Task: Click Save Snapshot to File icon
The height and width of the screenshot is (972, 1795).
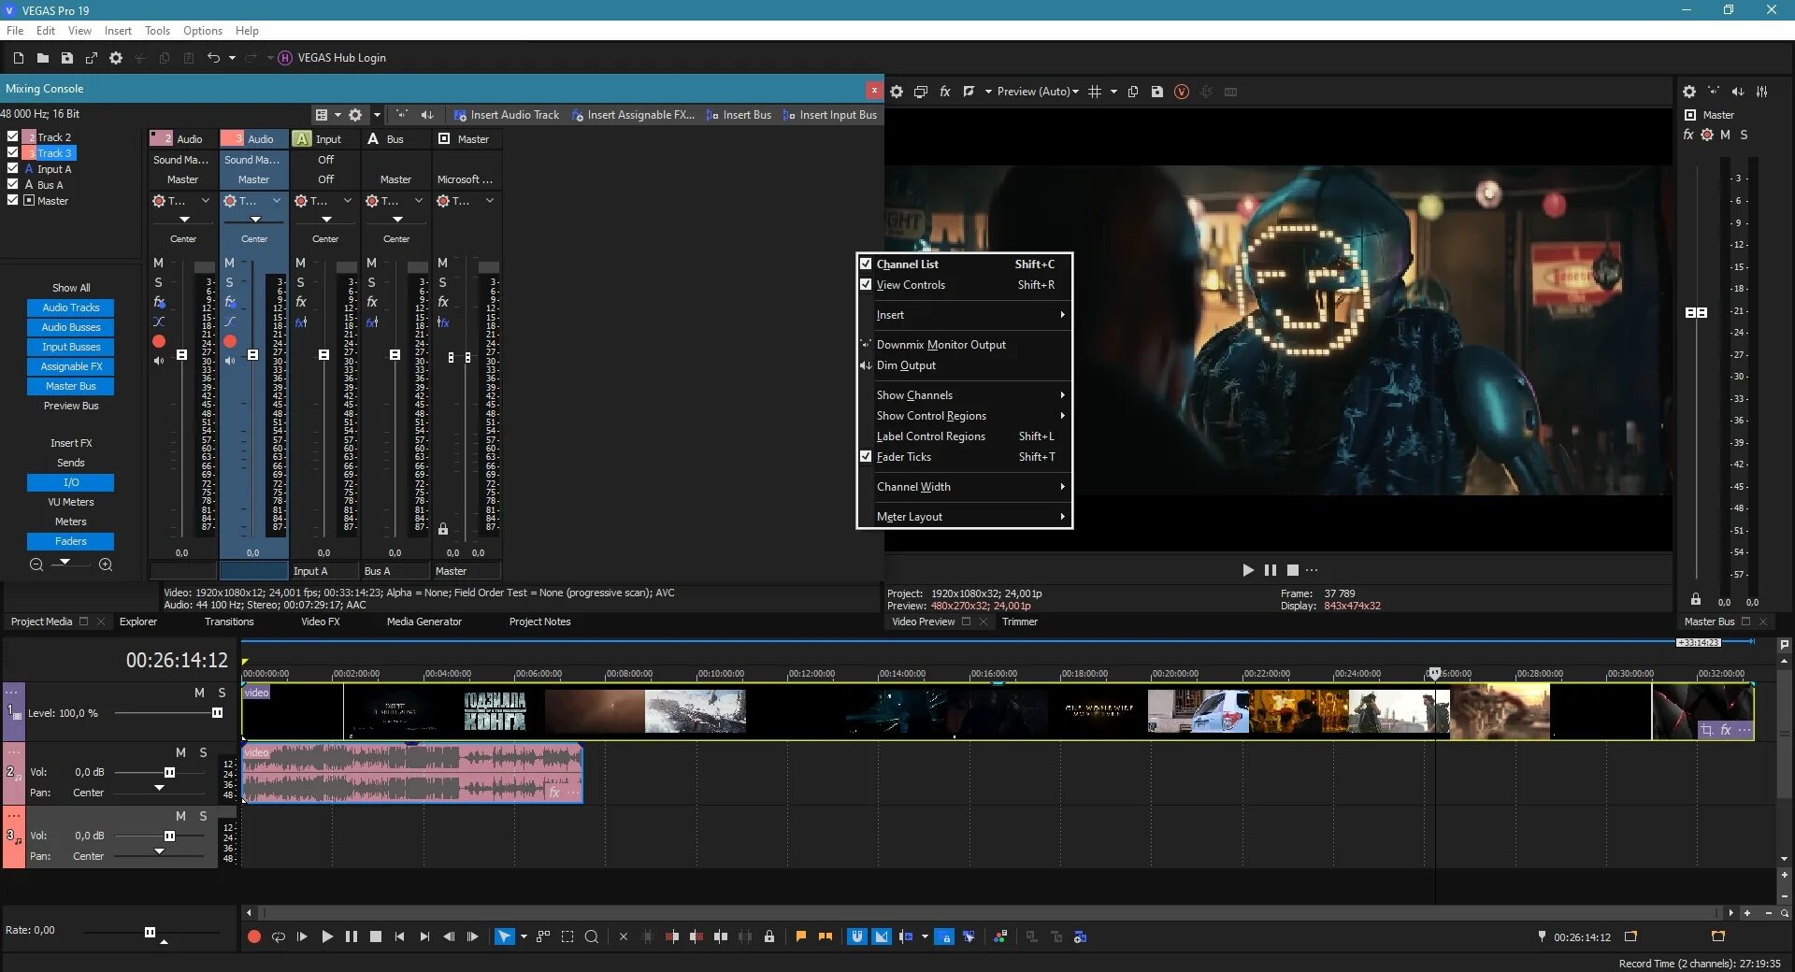Action: pos(1157,92)
